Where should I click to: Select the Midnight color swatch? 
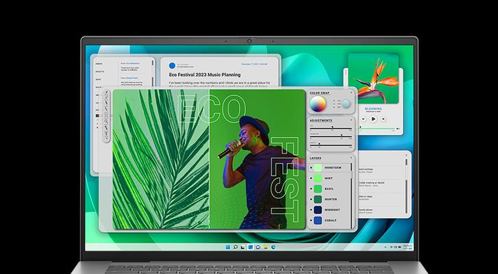coord(318,210)
